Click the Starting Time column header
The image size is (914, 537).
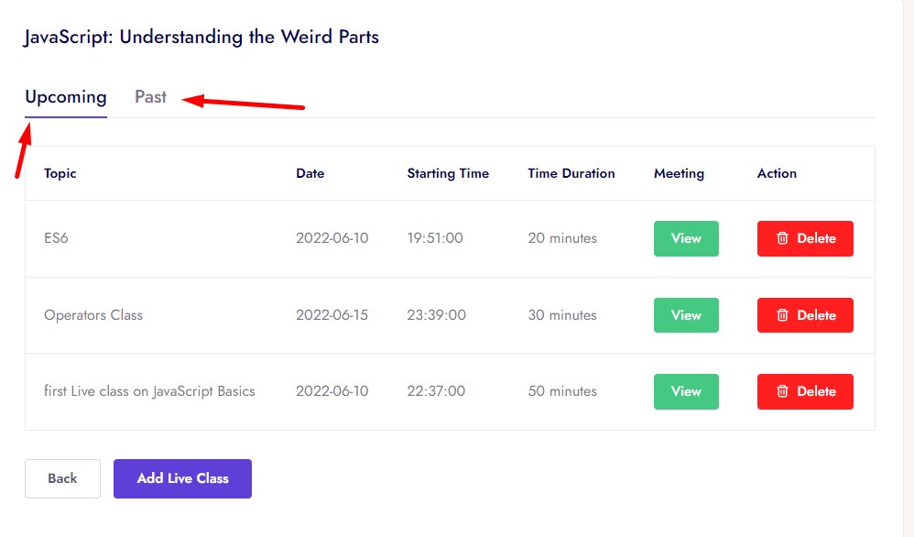(448, 173)
